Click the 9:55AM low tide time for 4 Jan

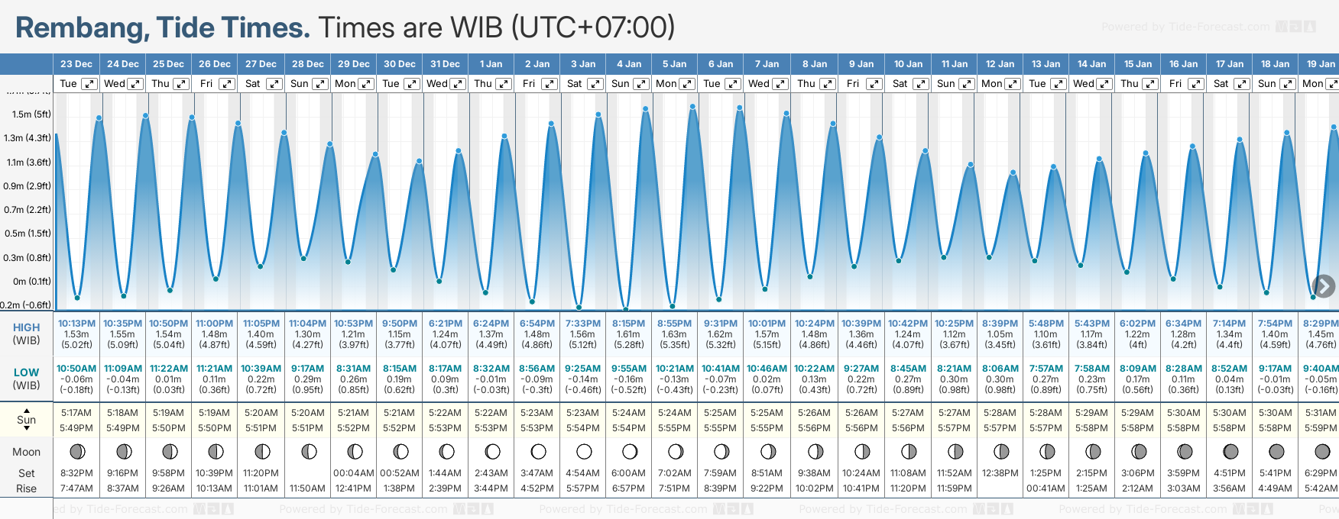[x=629, y=369]
